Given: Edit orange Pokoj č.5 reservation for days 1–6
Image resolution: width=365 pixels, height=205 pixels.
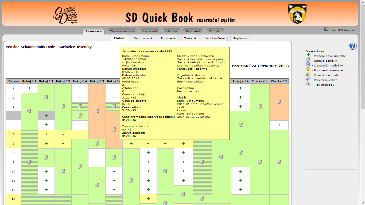Looking at the screenshot, I should [x=97, y=111].
